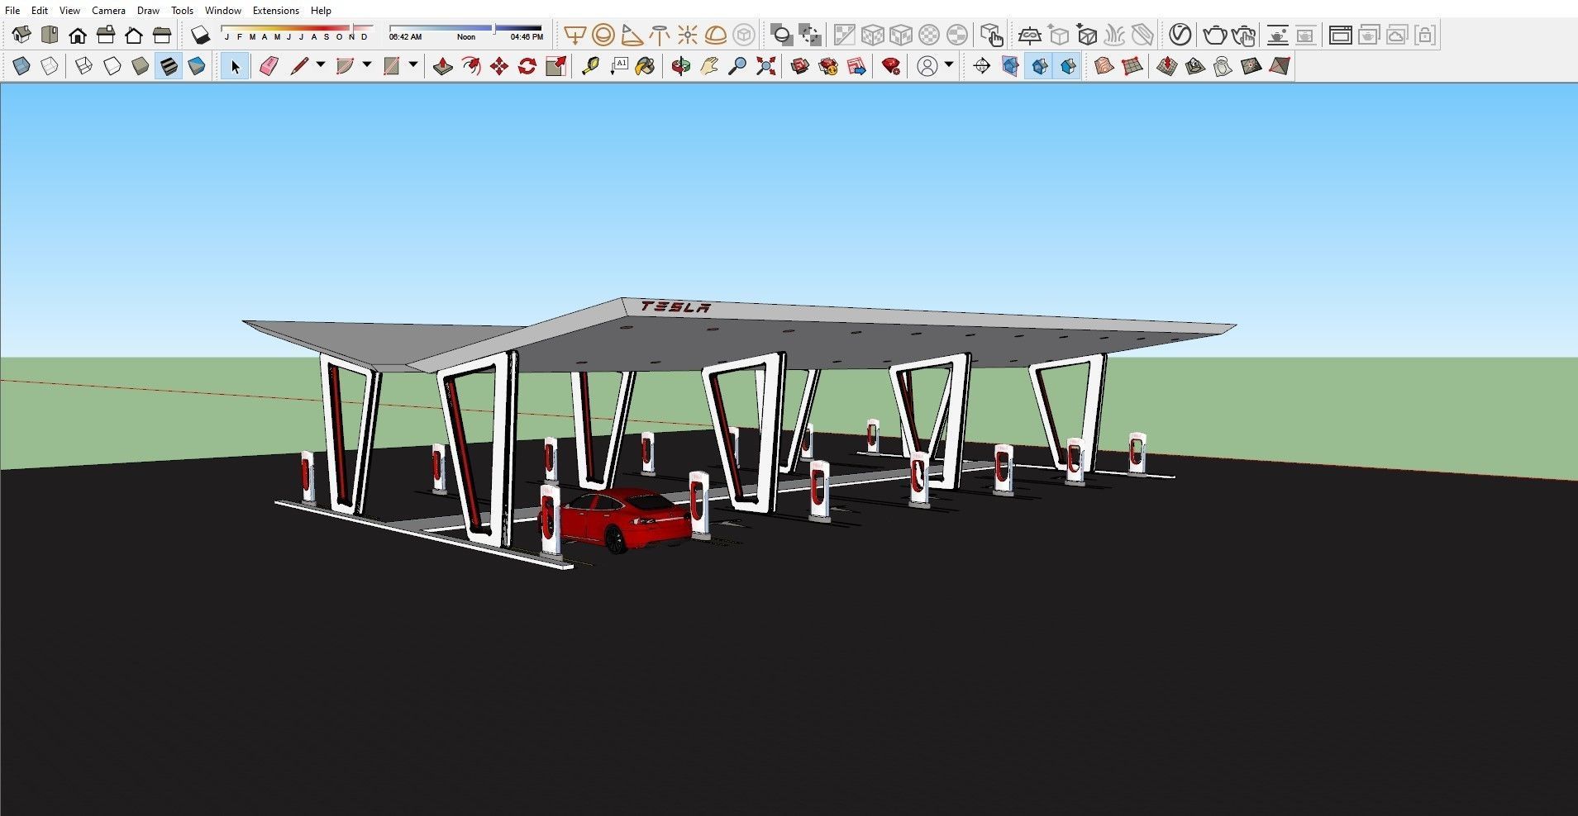This screenshot has height=816, width=1578.
Task: Select the Iso view icon
Action: 21,35
